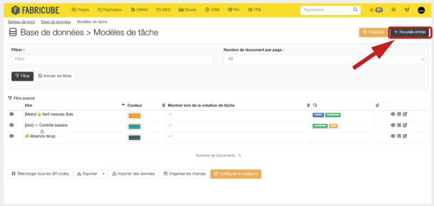The image size is (434, 206).
Task: View Verif mesures Sols entry from actions column
Action: point(393,114)
